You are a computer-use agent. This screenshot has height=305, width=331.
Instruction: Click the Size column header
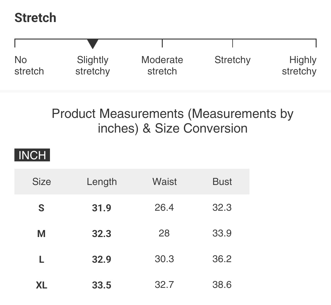(42, 182)
